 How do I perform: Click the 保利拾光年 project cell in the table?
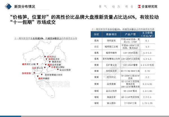(111, 71)
